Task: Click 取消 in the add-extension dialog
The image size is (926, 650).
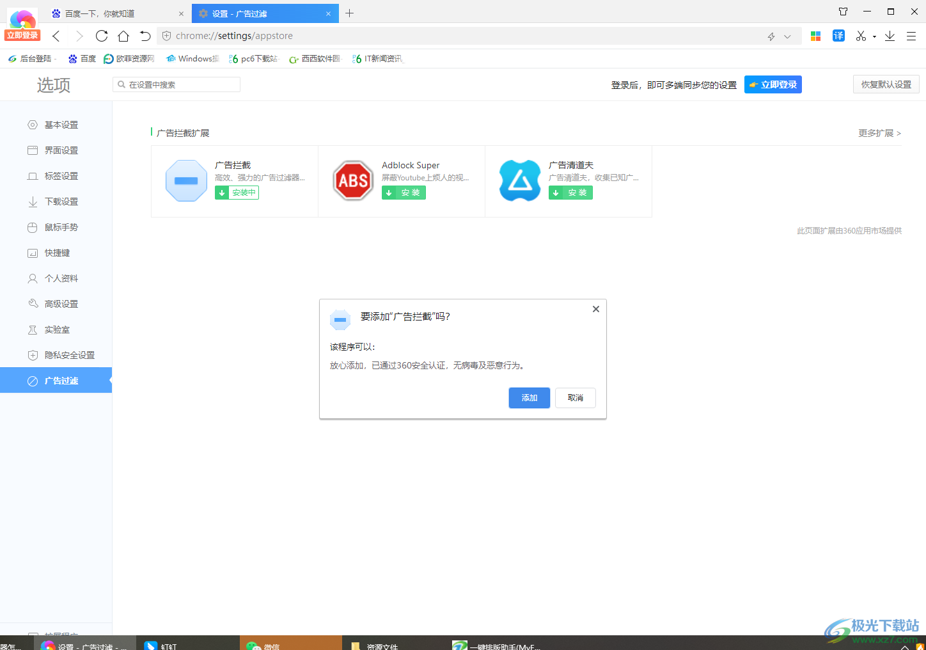Action: [576, 398]
